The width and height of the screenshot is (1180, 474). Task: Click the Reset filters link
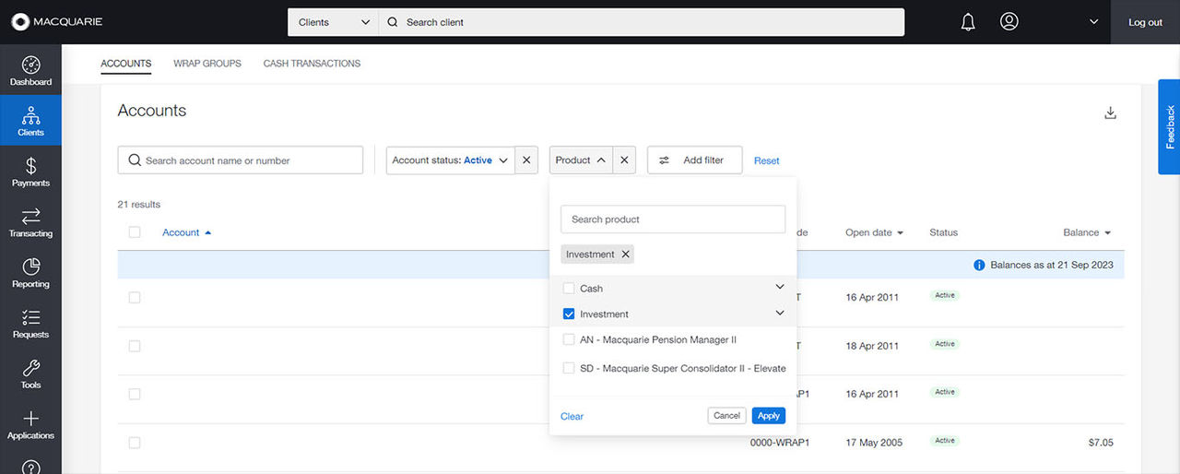click(766, 160)
